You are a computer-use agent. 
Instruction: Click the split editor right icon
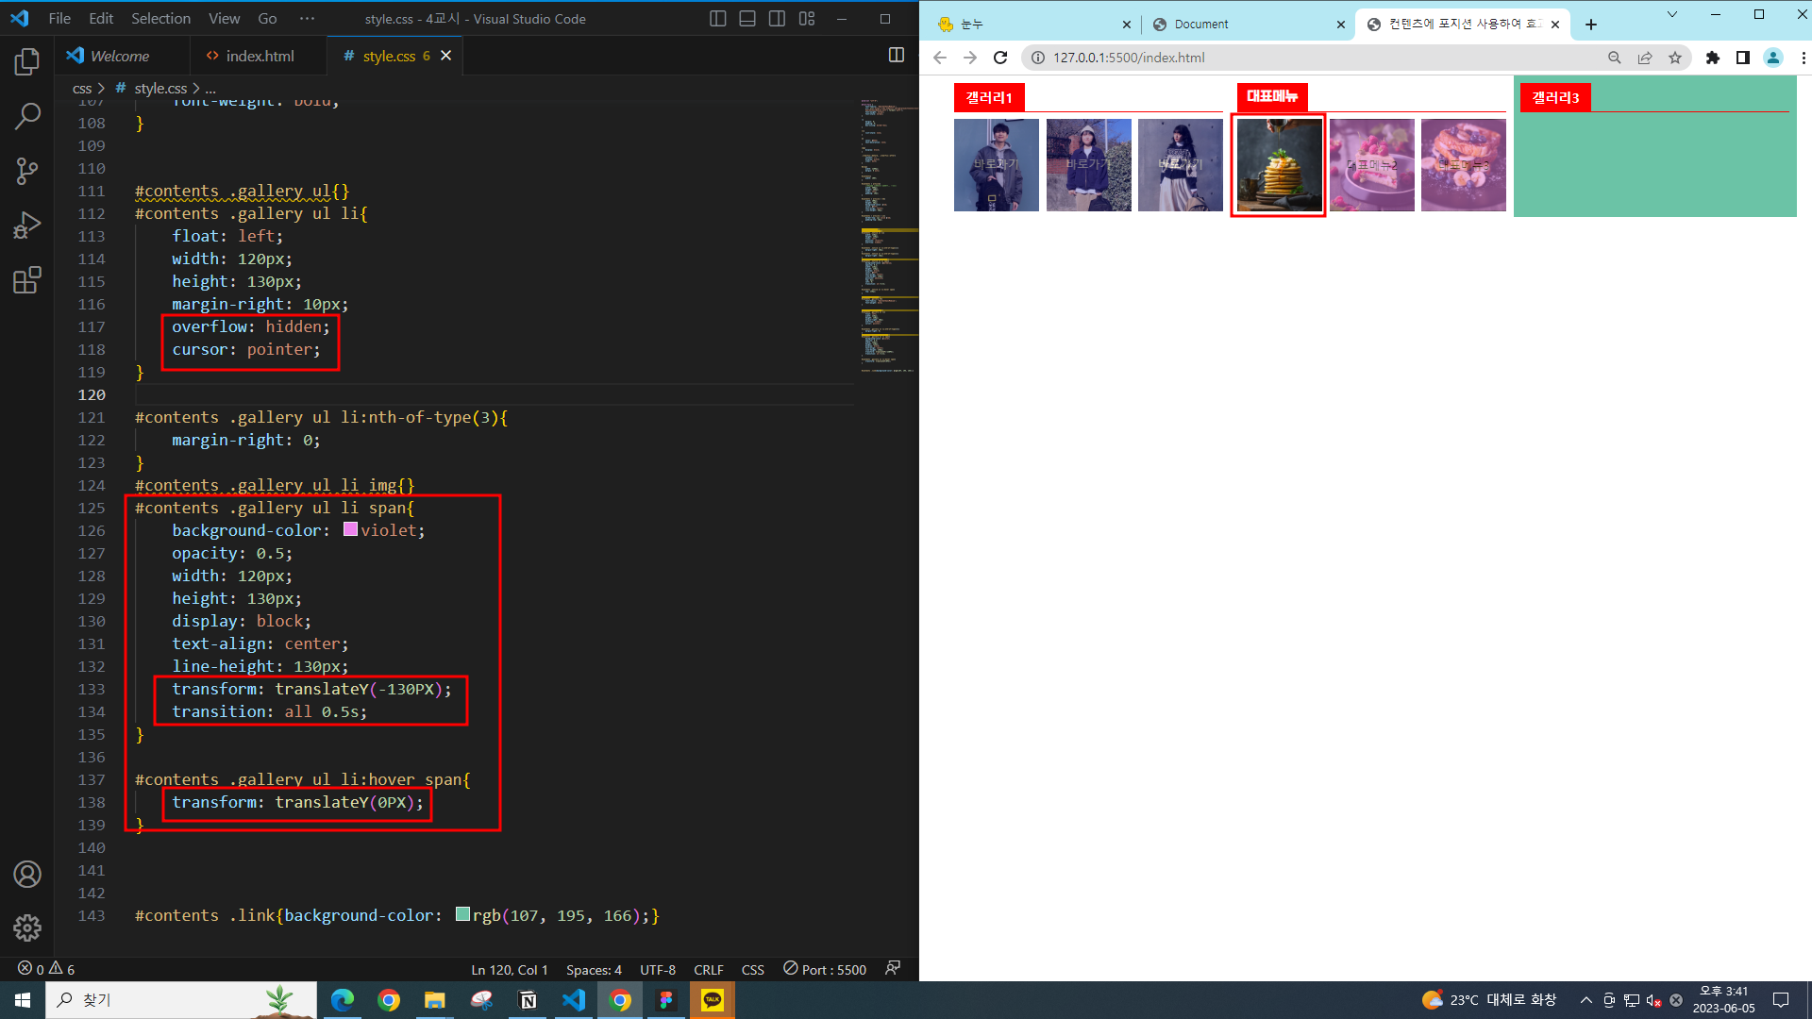(897, 56)
